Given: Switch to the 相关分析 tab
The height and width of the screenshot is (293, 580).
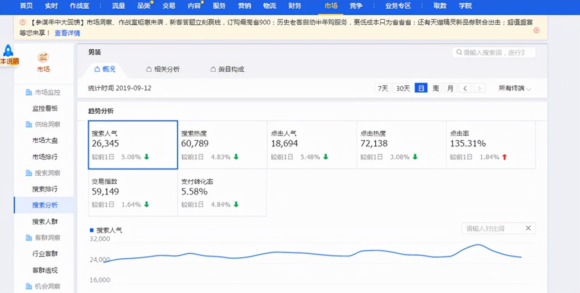Looking at the screenshot, I should [163, 69].
